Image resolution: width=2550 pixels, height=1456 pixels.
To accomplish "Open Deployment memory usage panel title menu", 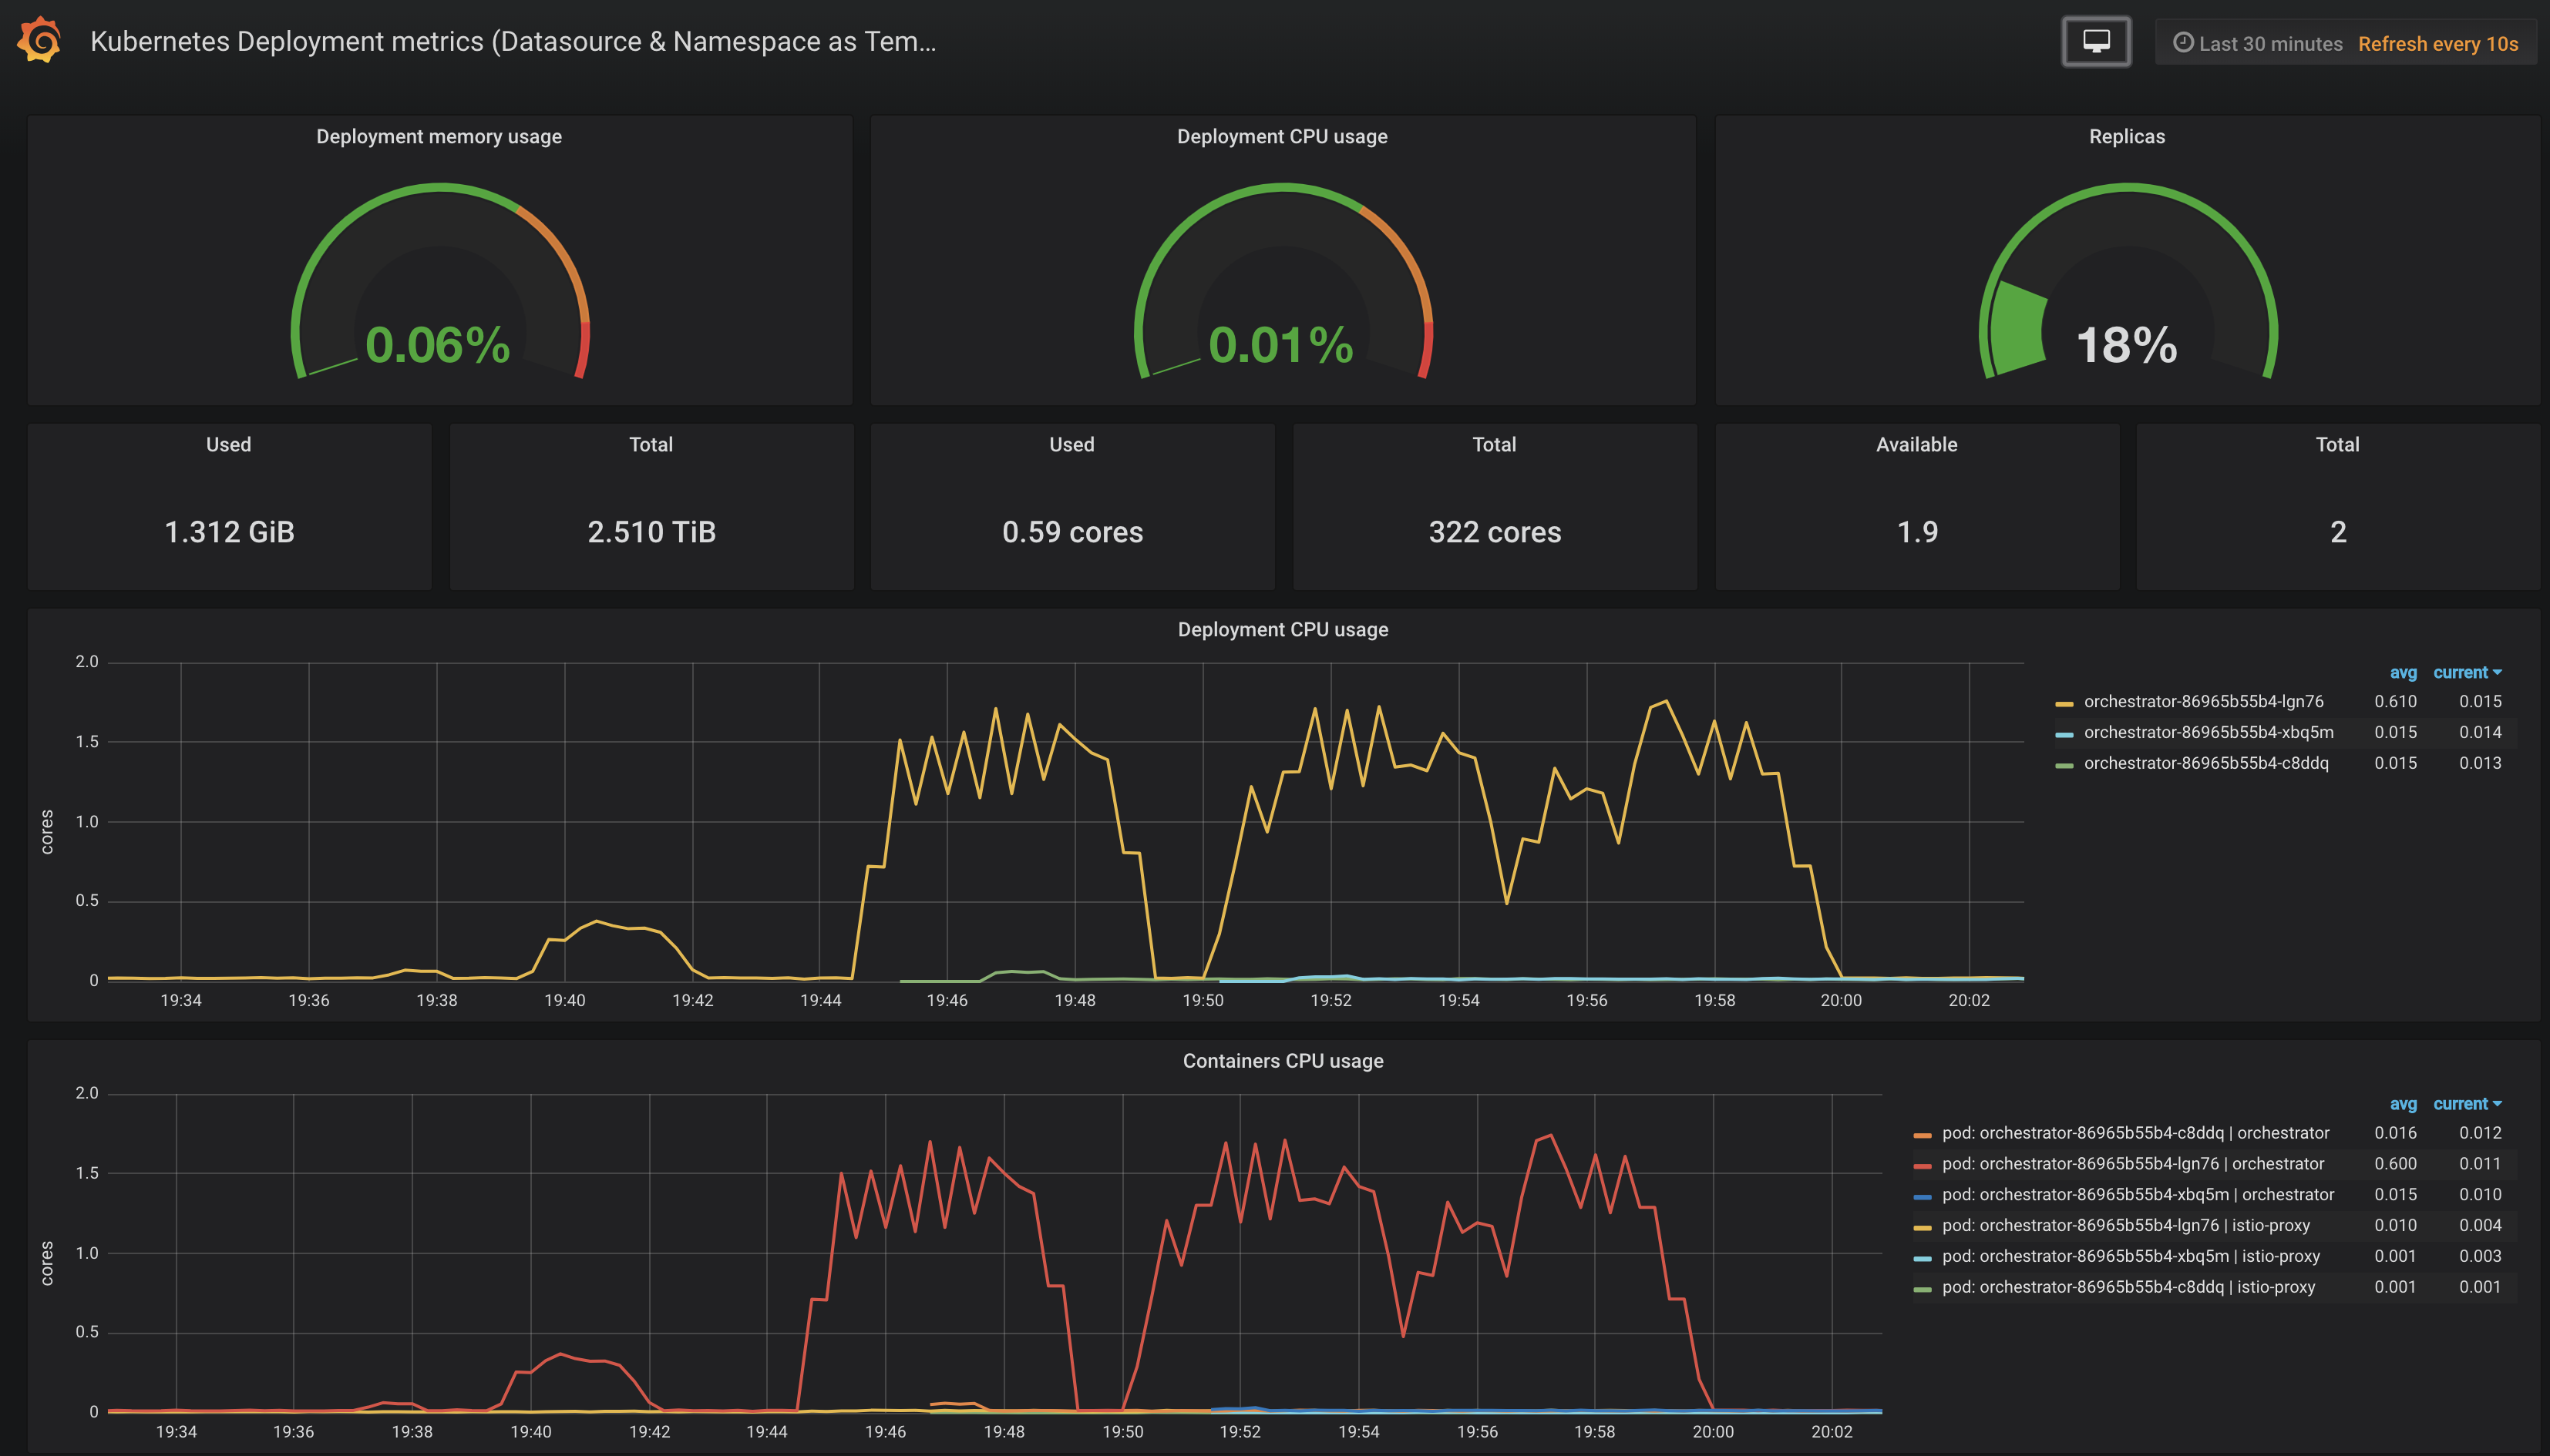I will (438, 137).
